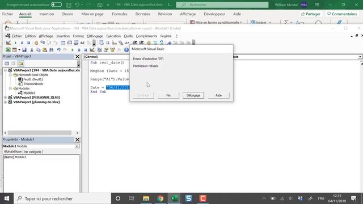This screenshot has width=363, height=204.
Task: Open the Module1 Module properties dropdown
Action: [77, 146]
